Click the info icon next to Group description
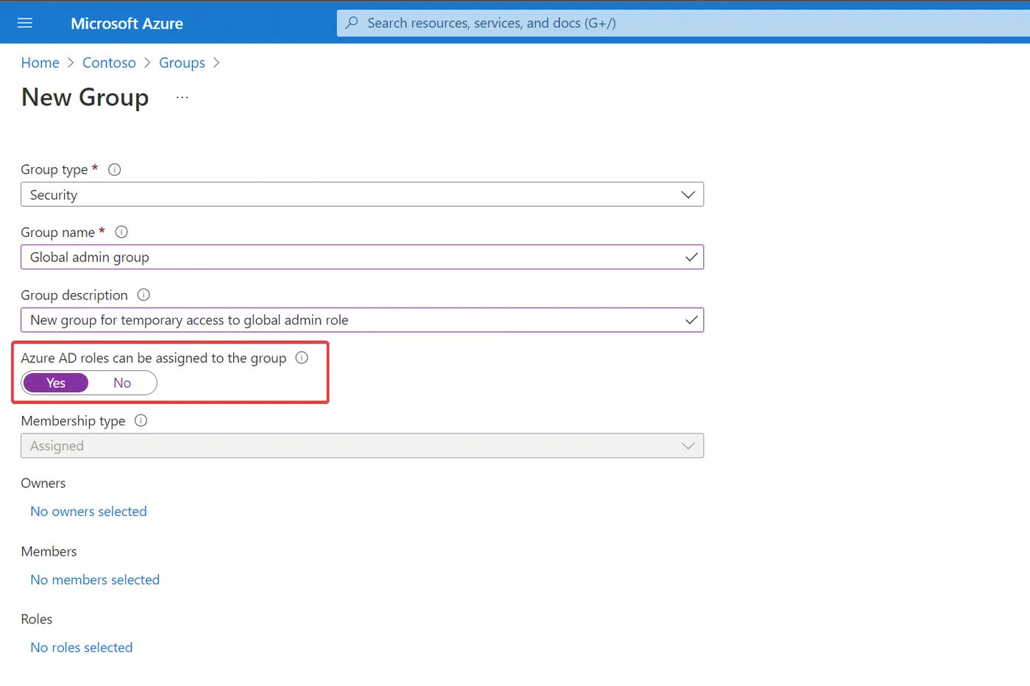Viewport: 1030px width, 686px height. (144, 295)
